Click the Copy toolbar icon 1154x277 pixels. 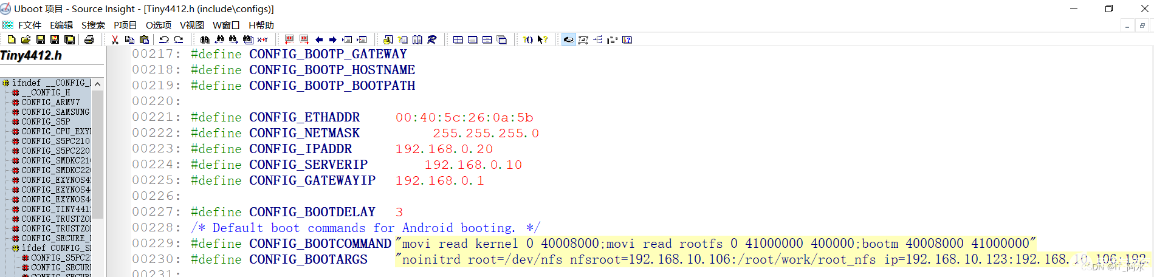pos(129,39)
